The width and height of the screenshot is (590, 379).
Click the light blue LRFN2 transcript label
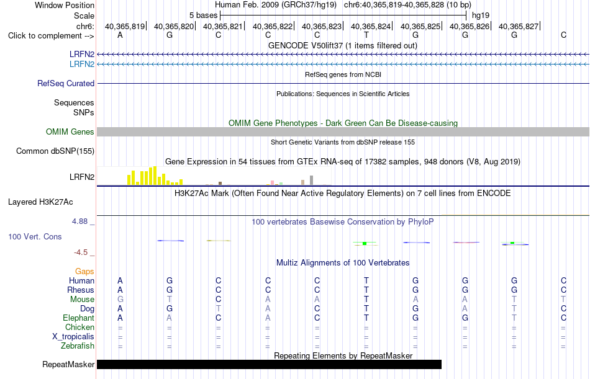click(x=81, y=64)
